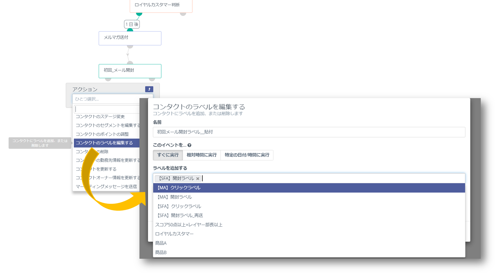Screen dimensions: 497x275
Task: Click the 初回_メール開封 decision node
Action: (x=130, y=71)
